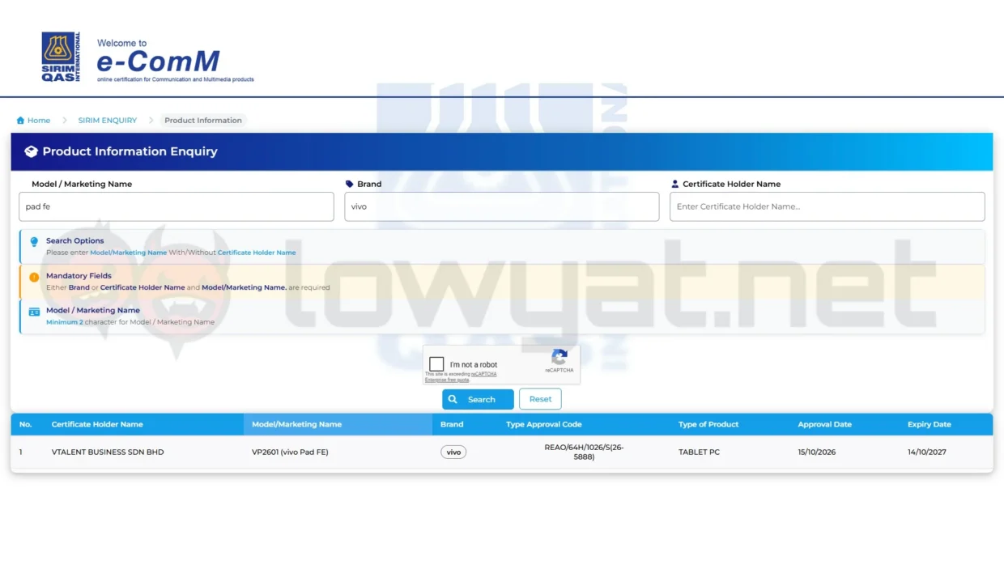This screenshot has width=1004, height=565.
Task: Sort by No. column header
Action: (x=26, y=424)
